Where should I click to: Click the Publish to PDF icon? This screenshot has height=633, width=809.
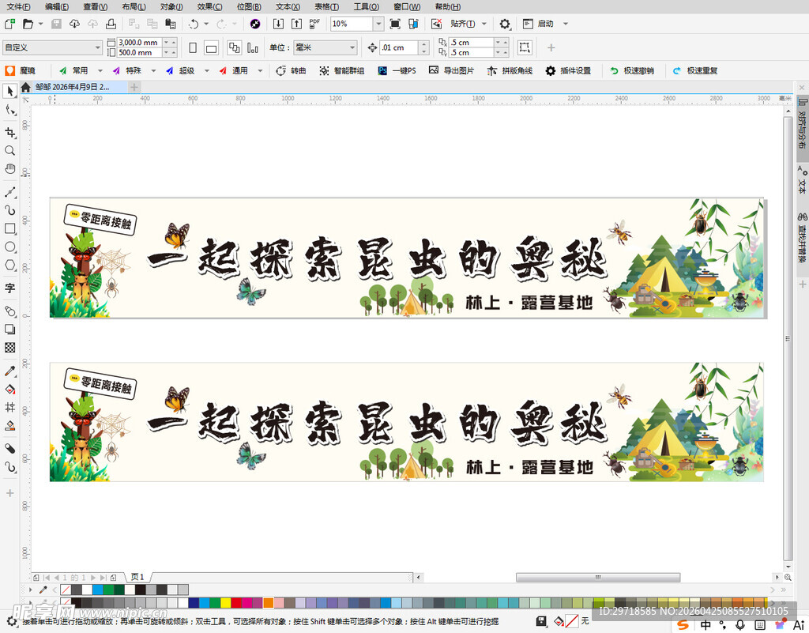[314, 24]
